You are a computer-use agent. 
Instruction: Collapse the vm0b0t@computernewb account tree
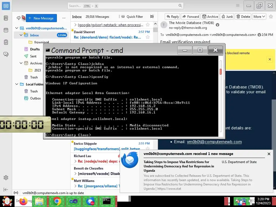tap(17, 28)
